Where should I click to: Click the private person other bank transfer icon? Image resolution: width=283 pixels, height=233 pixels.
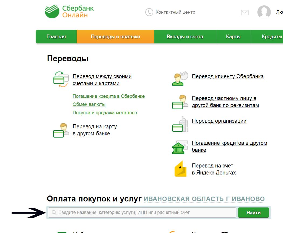coord(180,102)
